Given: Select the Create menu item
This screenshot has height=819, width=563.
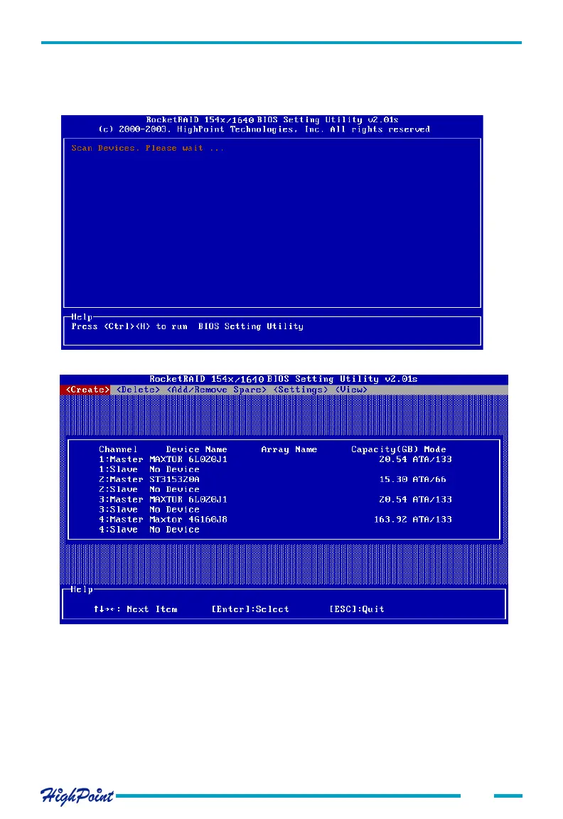Looking at the screenshot, I should point(87,390).
